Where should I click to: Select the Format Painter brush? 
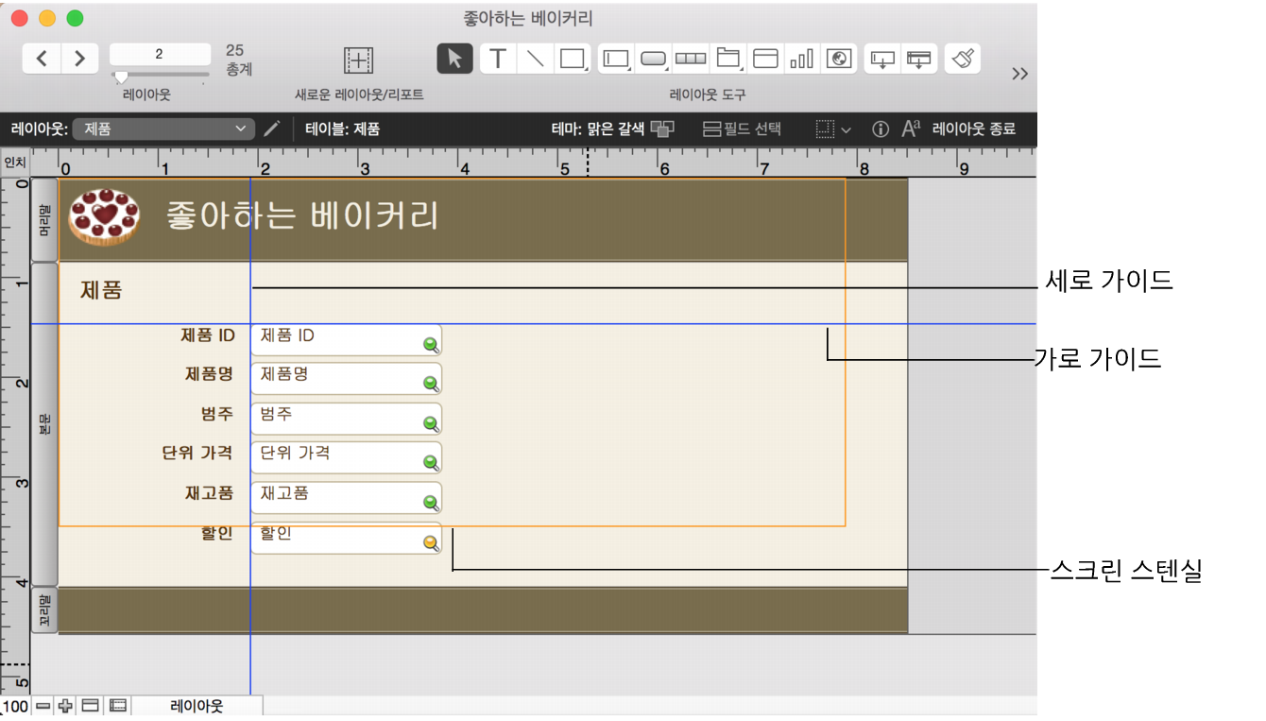(962, 59)
